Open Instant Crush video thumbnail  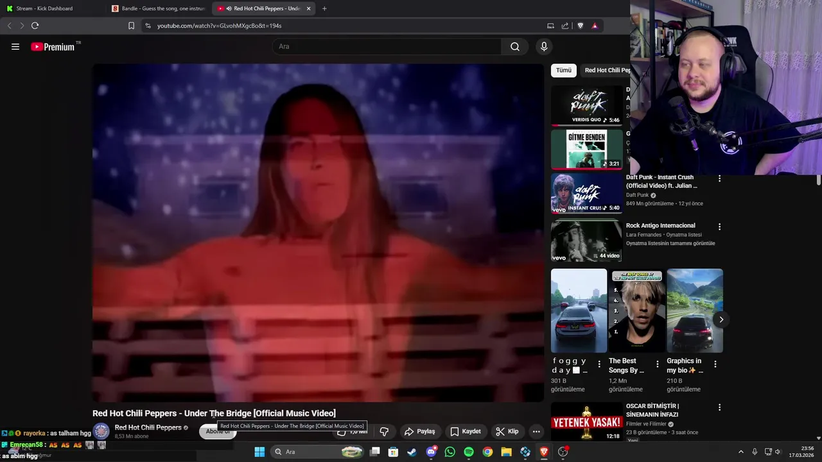pos(586,193)
